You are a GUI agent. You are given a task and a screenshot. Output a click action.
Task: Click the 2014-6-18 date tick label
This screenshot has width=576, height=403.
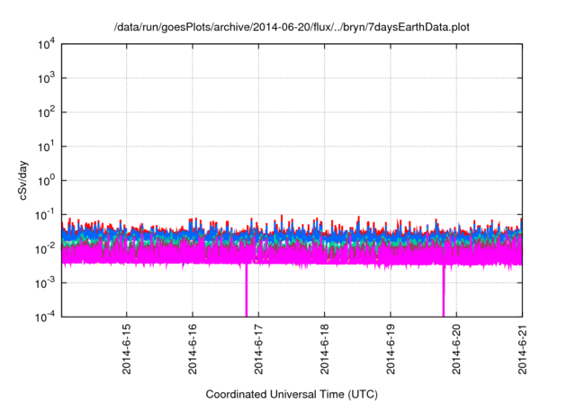(324, 349)
